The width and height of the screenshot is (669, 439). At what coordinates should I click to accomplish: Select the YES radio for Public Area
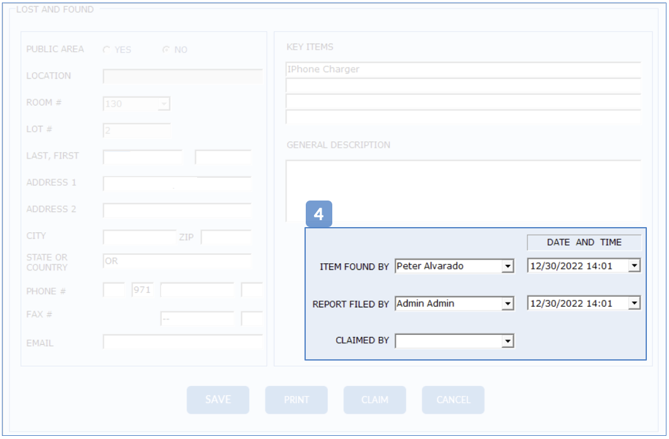[x=106, y=50]
